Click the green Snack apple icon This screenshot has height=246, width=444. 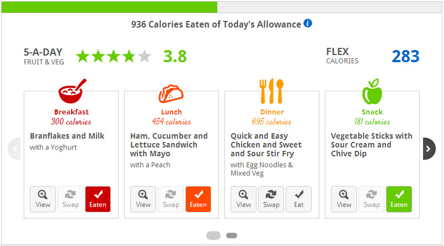[x=372, y=91]
